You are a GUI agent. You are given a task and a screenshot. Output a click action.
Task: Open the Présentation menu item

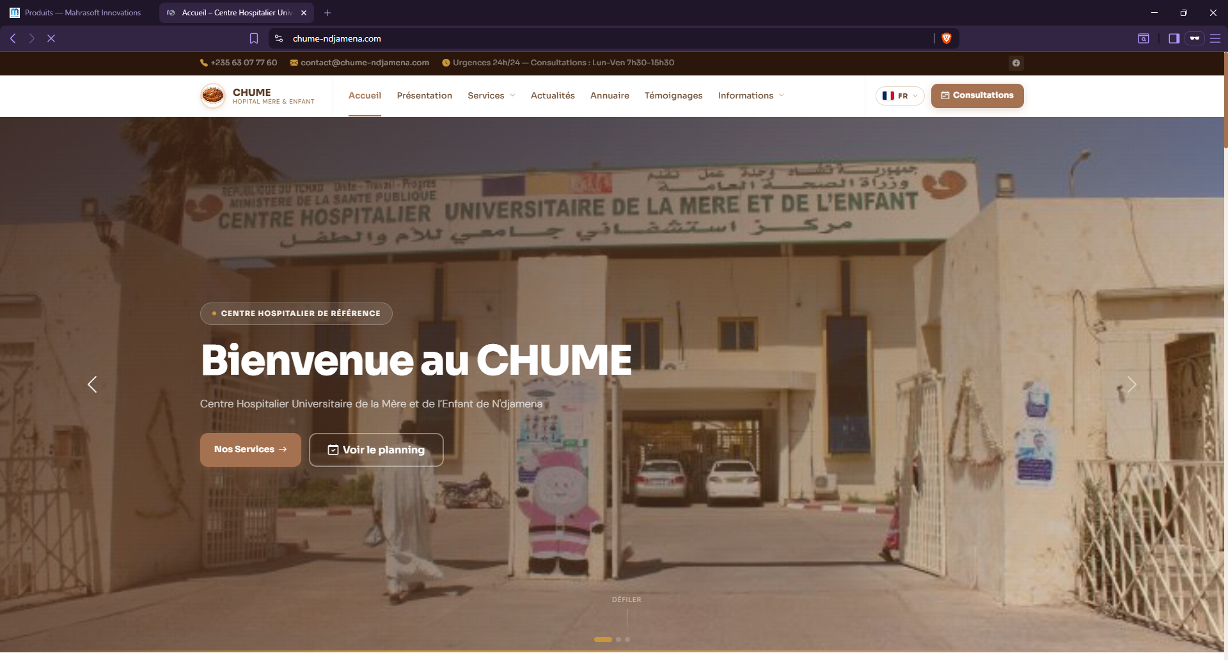pos(425,95)
